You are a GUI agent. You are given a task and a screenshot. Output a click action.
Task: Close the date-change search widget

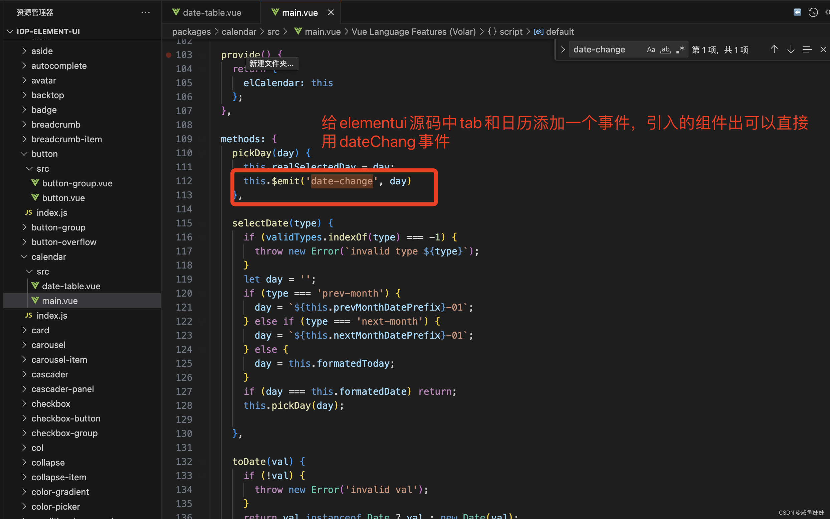(823, 49)
